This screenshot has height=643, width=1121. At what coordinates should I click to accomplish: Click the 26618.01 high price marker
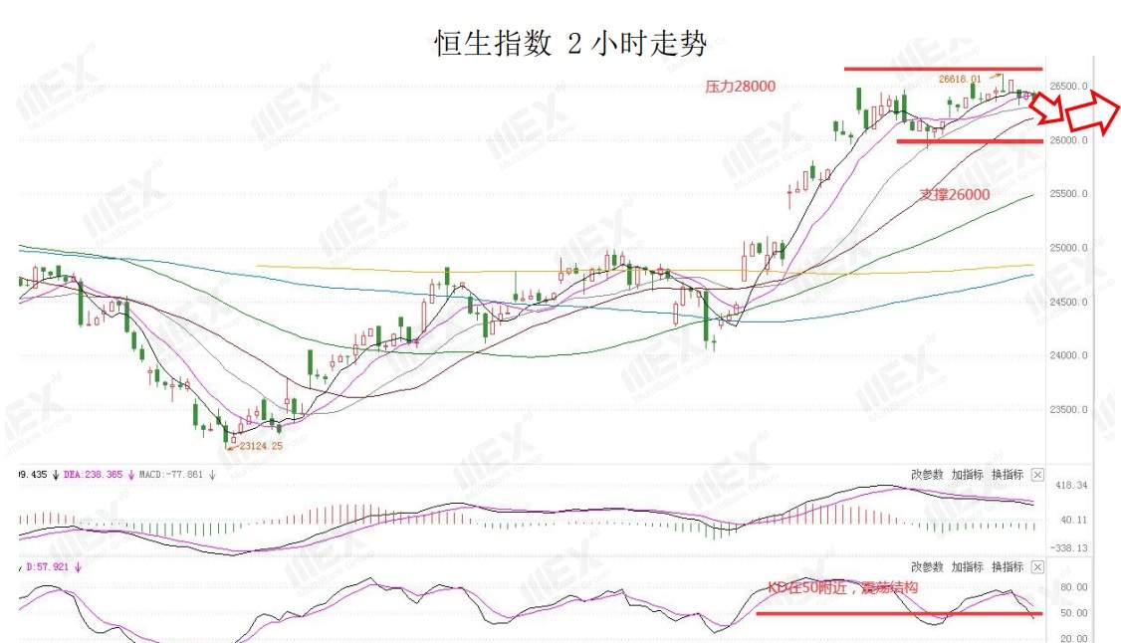[x=960, y=80]
